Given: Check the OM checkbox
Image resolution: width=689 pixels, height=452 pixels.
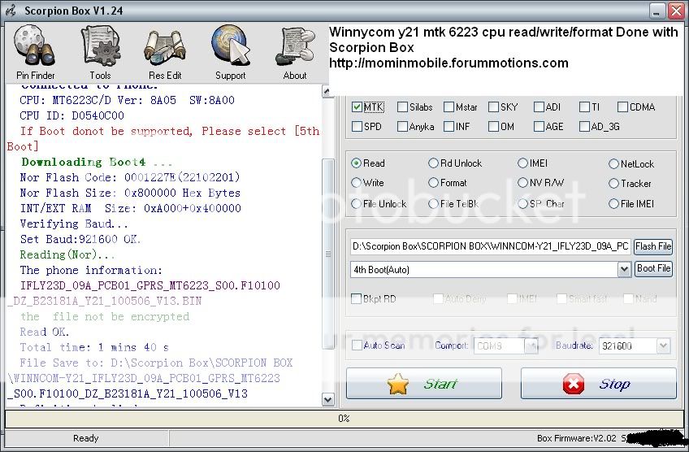Looking at the screenshot, I should (493, 127).
